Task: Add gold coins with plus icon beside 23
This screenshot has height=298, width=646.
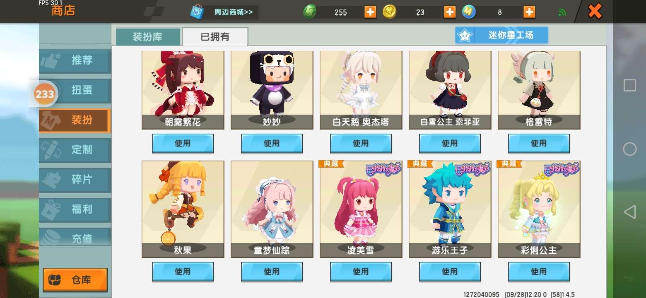Action: pos(450,12)
